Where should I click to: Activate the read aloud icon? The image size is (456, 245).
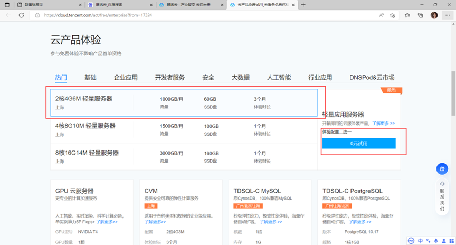(381, 15)
